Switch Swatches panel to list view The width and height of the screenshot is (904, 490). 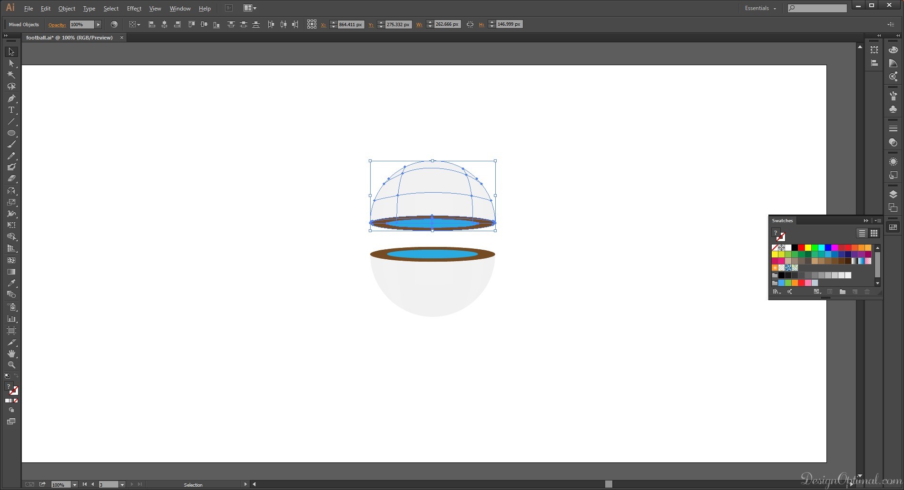coord(862,233)
